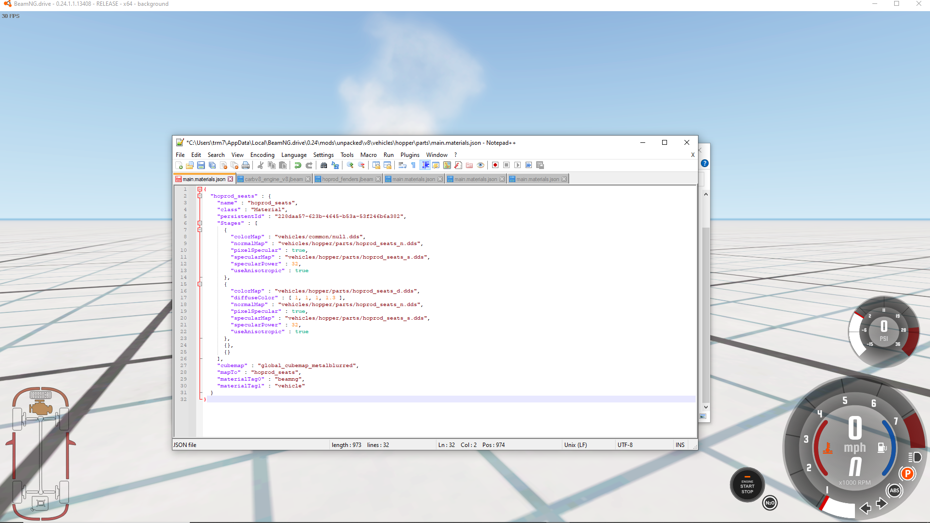930x523 pixels.
Task: Collapse the root brace fold on line 1
Action: 200,189
